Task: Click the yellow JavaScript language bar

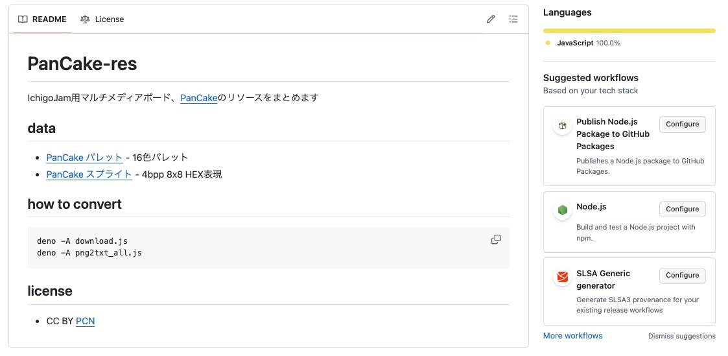Action: [629, 30]
